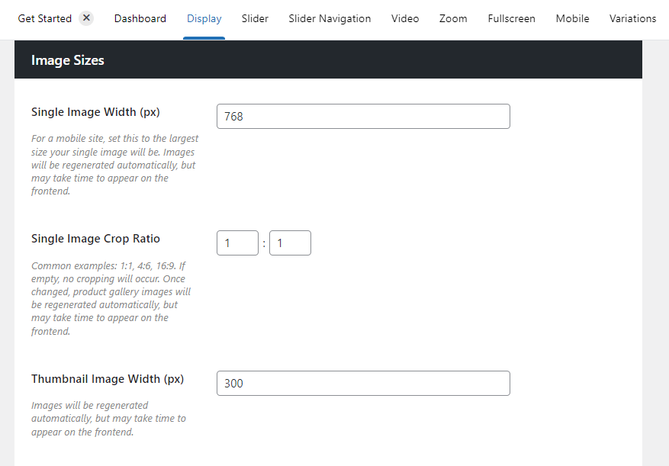Dismiss the Get Started tab with its X icon

pyautogui.click(x=86, y=18)
